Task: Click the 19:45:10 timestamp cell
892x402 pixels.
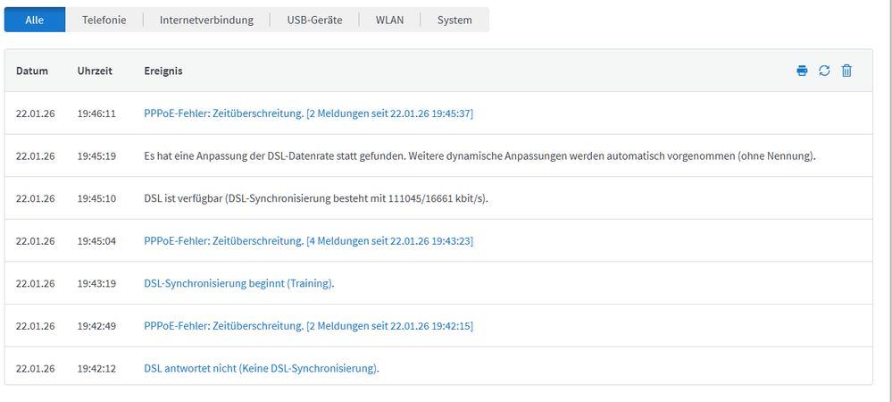Action: pos(96,198)
